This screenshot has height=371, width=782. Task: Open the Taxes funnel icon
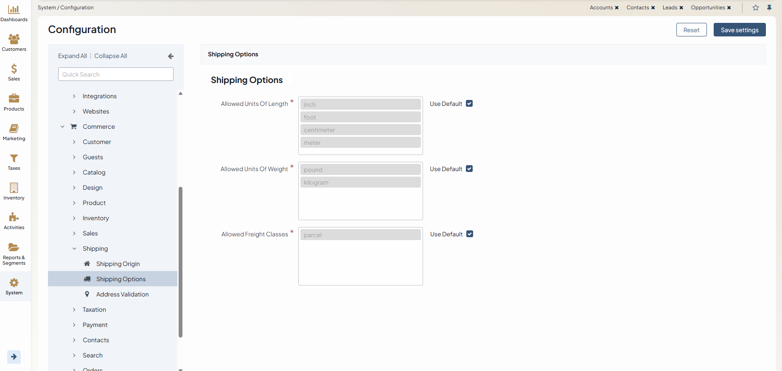[x=14, y=158]
